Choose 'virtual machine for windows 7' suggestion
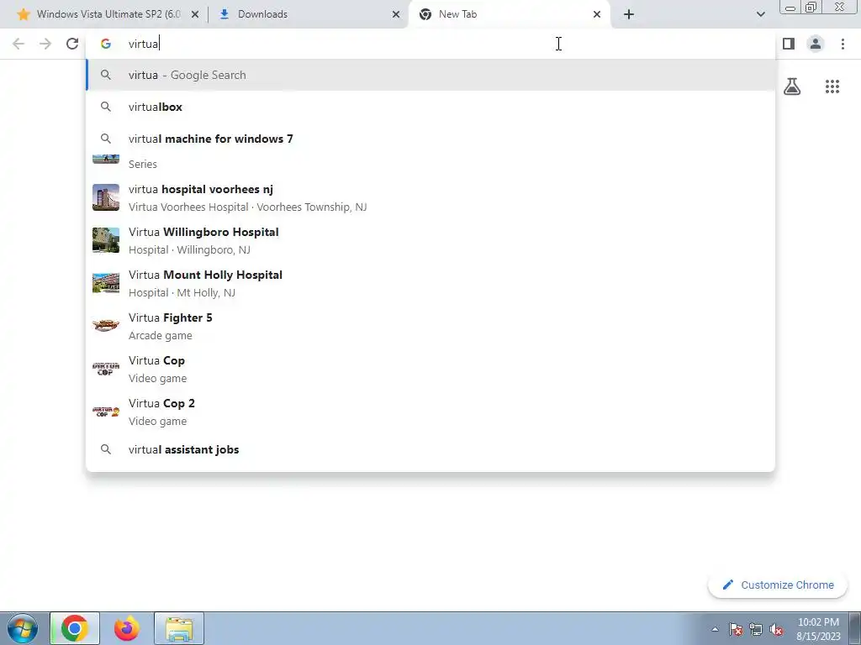Image resolution: width=861 pixels, height=645 pixels. [430, 139]
